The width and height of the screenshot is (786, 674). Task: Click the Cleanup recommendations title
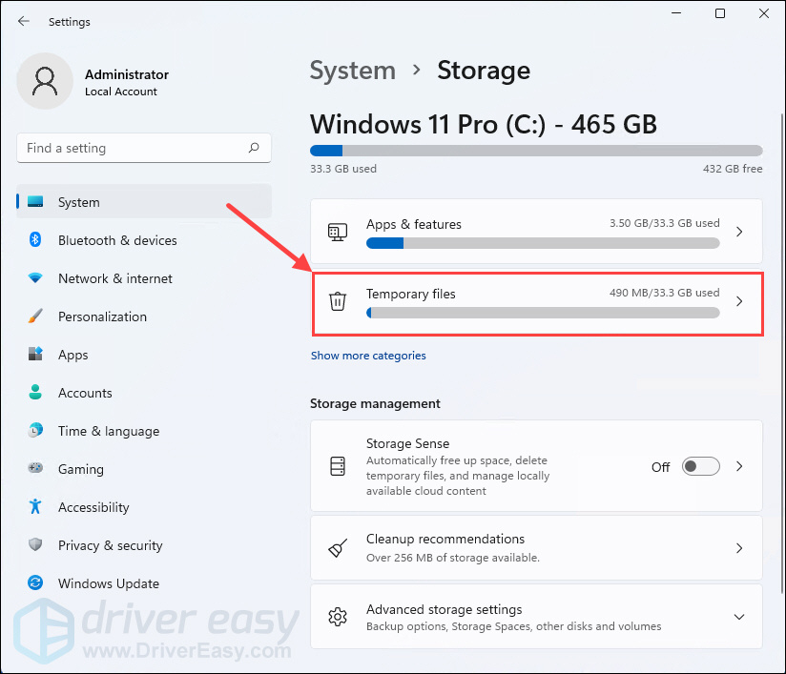pyautogui.click(x=445, y=539)
